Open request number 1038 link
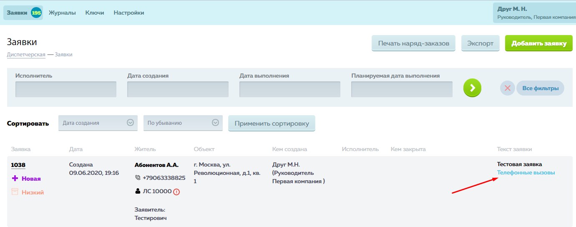Image resolution: width=576 pixels, height=227 pixels. pos(18,165)
